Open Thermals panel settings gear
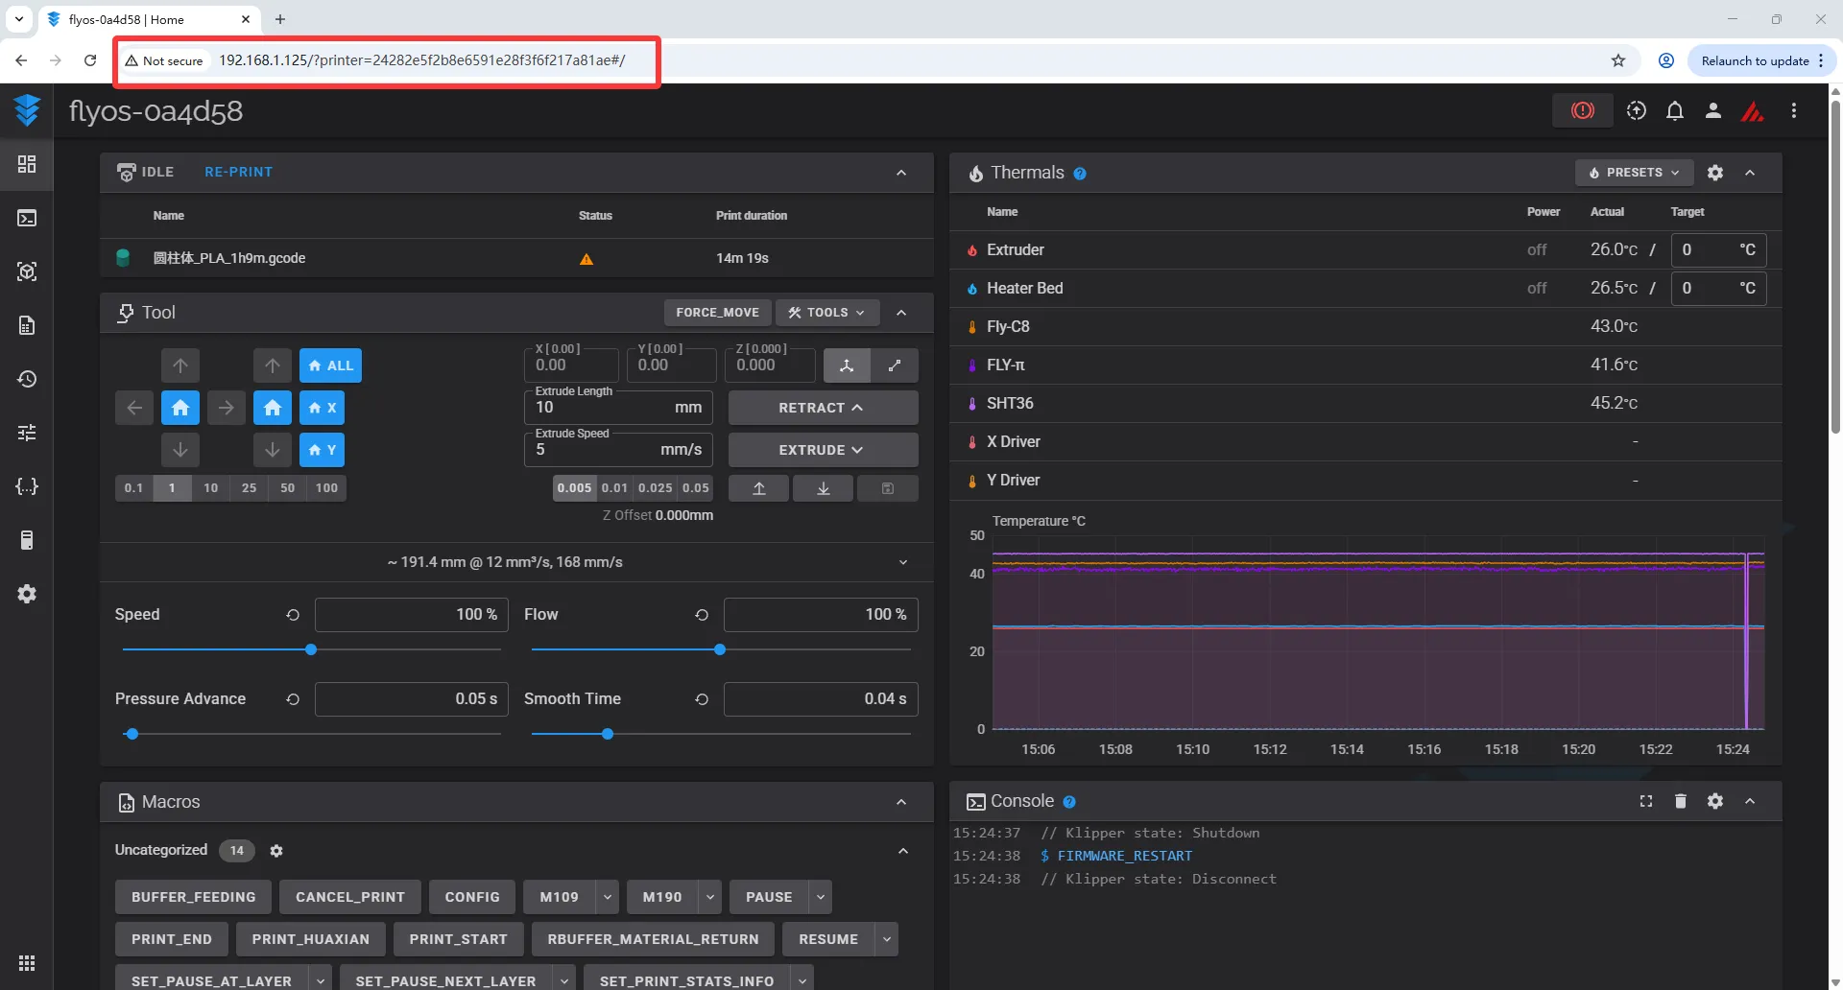This screenshot has width=1843, height=990. coord(1714,173)
